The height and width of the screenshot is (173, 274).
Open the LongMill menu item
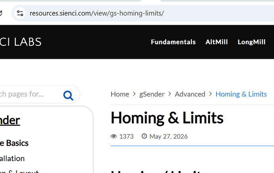[251, 42]
